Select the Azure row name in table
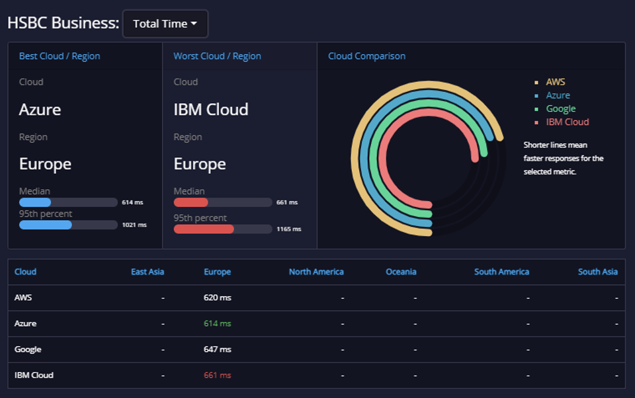This screenshot has width=635, height=398. pyautogui.click(x=26, y=323)
